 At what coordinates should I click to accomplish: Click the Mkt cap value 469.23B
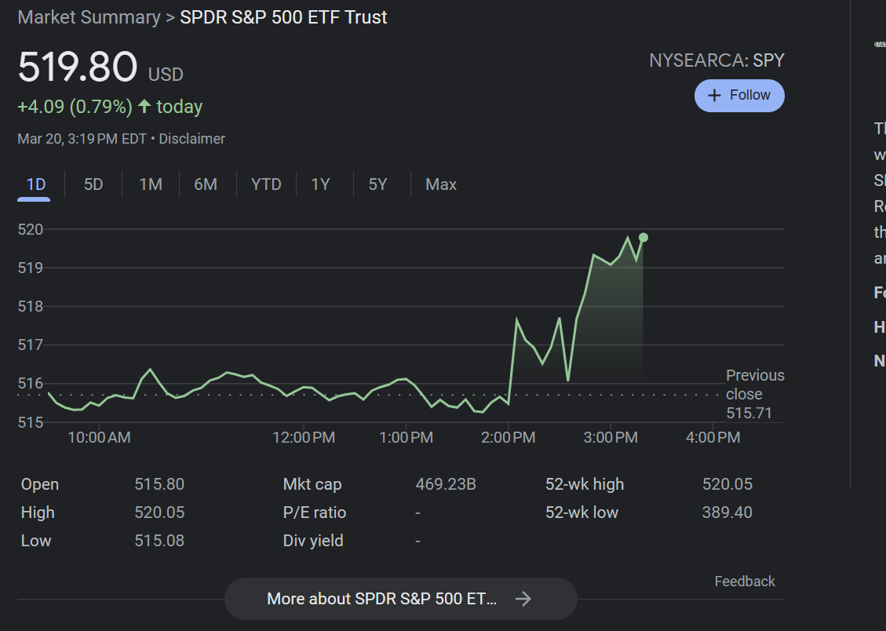[x=446, y=485]
